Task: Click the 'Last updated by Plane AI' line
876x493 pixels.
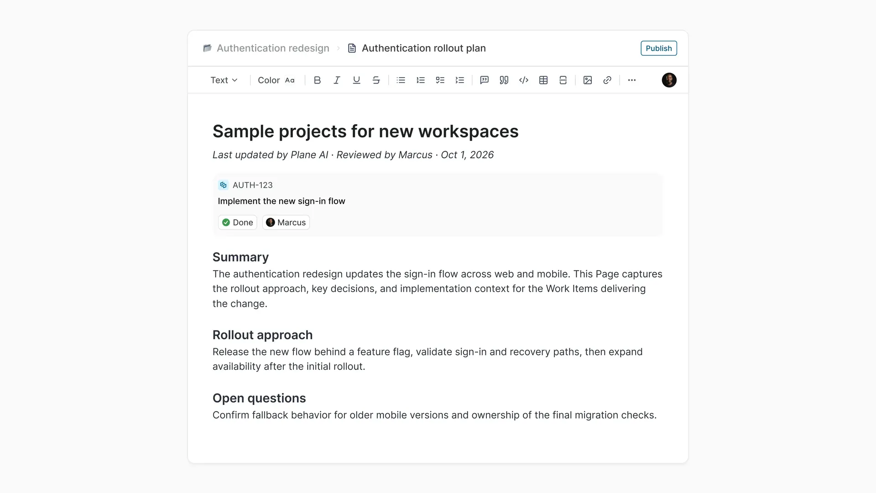Action: click(x=353, y=155)
